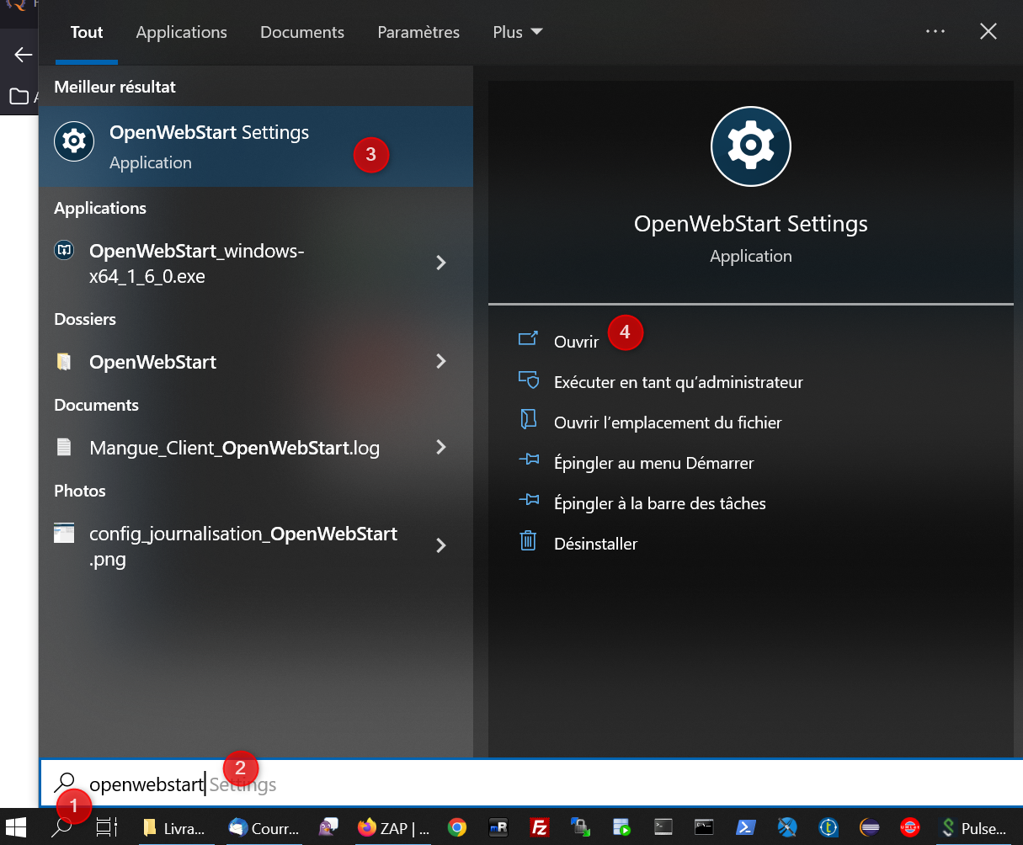Expand the OpenWebStart folder result arrow
The image size is (1023, 845).
(x=441, y=362)
